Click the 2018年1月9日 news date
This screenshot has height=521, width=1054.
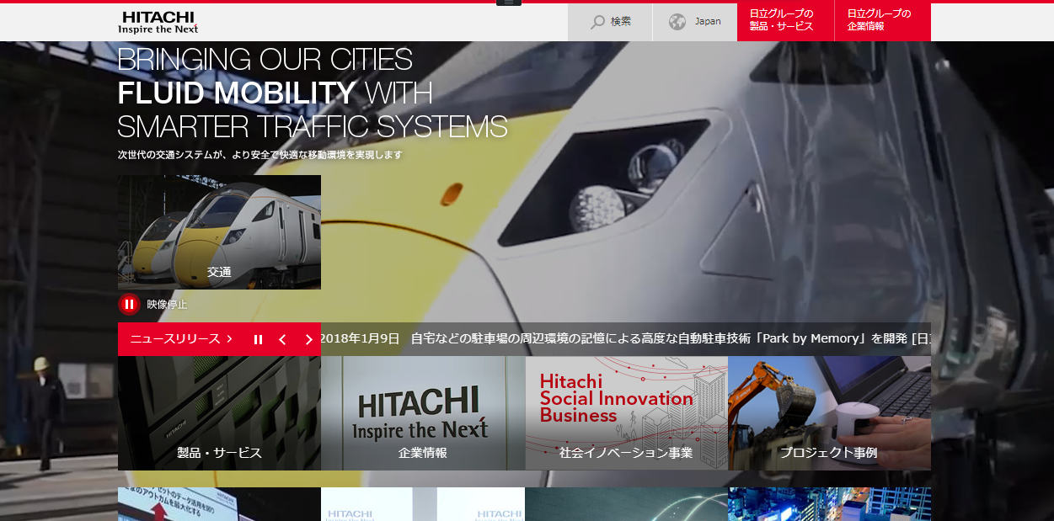click(x=360, y=339)
